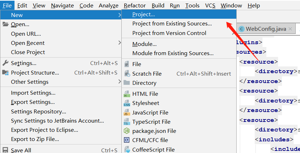This screenshot has width=300, height=153.
Task: Select the Stylesheet CSS icon
Action: 127,103
